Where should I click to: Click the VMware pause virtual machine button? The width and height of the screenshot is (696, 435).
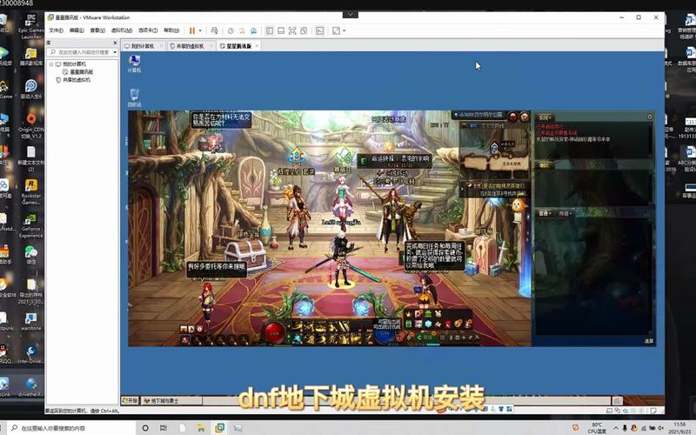192,30
